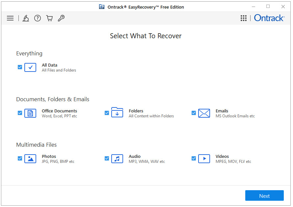Disable the Emails checkbox

(x=194, y=113)
